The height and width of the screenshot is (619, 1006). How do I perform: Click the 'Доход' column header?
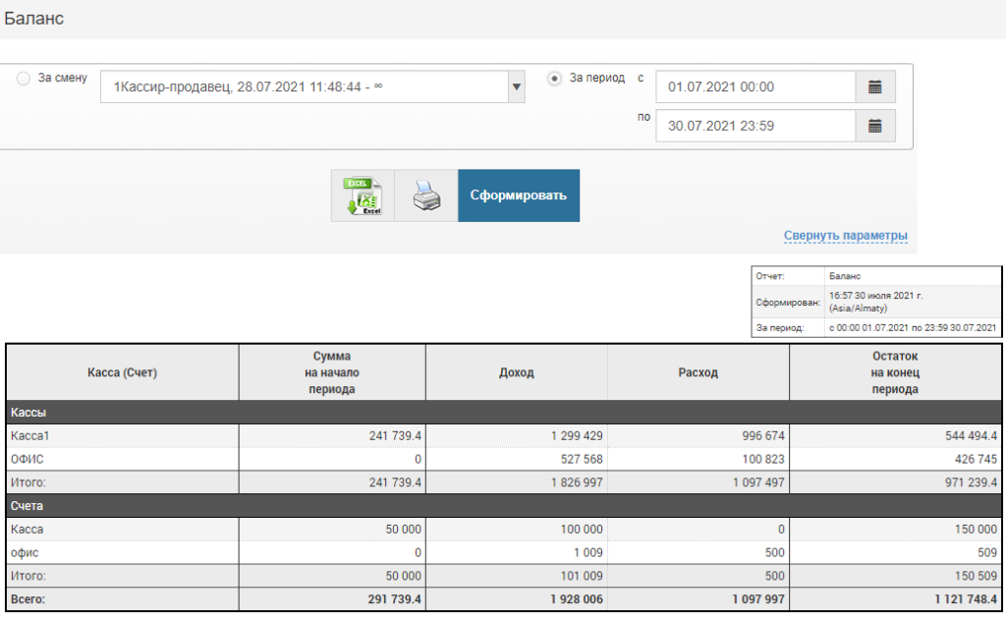pyautogui.click(x=516, y=372)
